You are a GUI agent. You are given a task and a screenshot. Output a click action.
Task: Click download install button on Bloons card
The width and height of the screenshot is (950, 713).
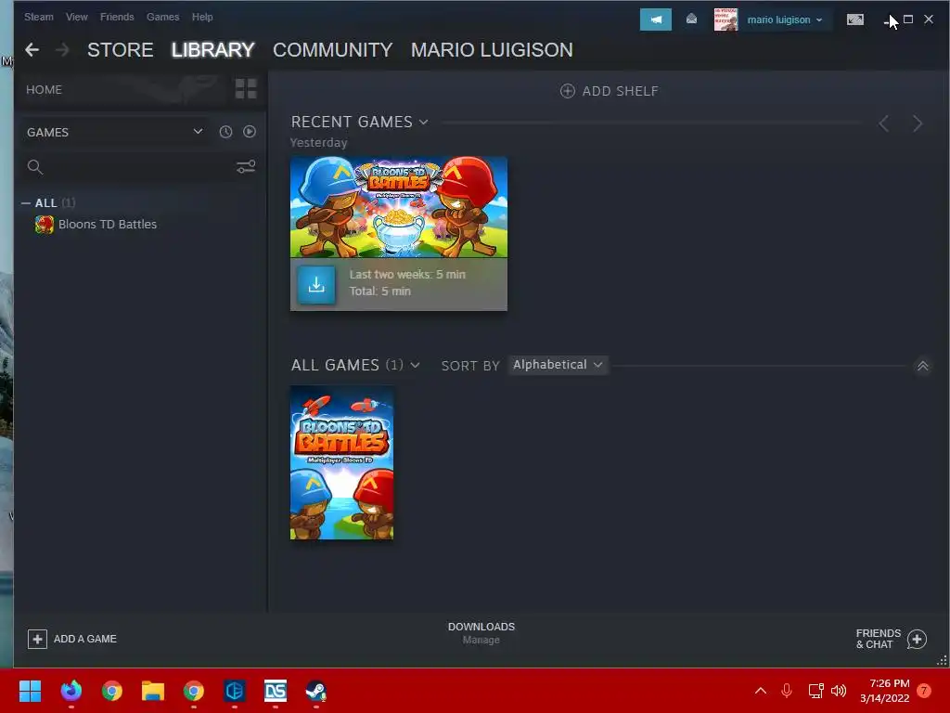pos(316,284)
